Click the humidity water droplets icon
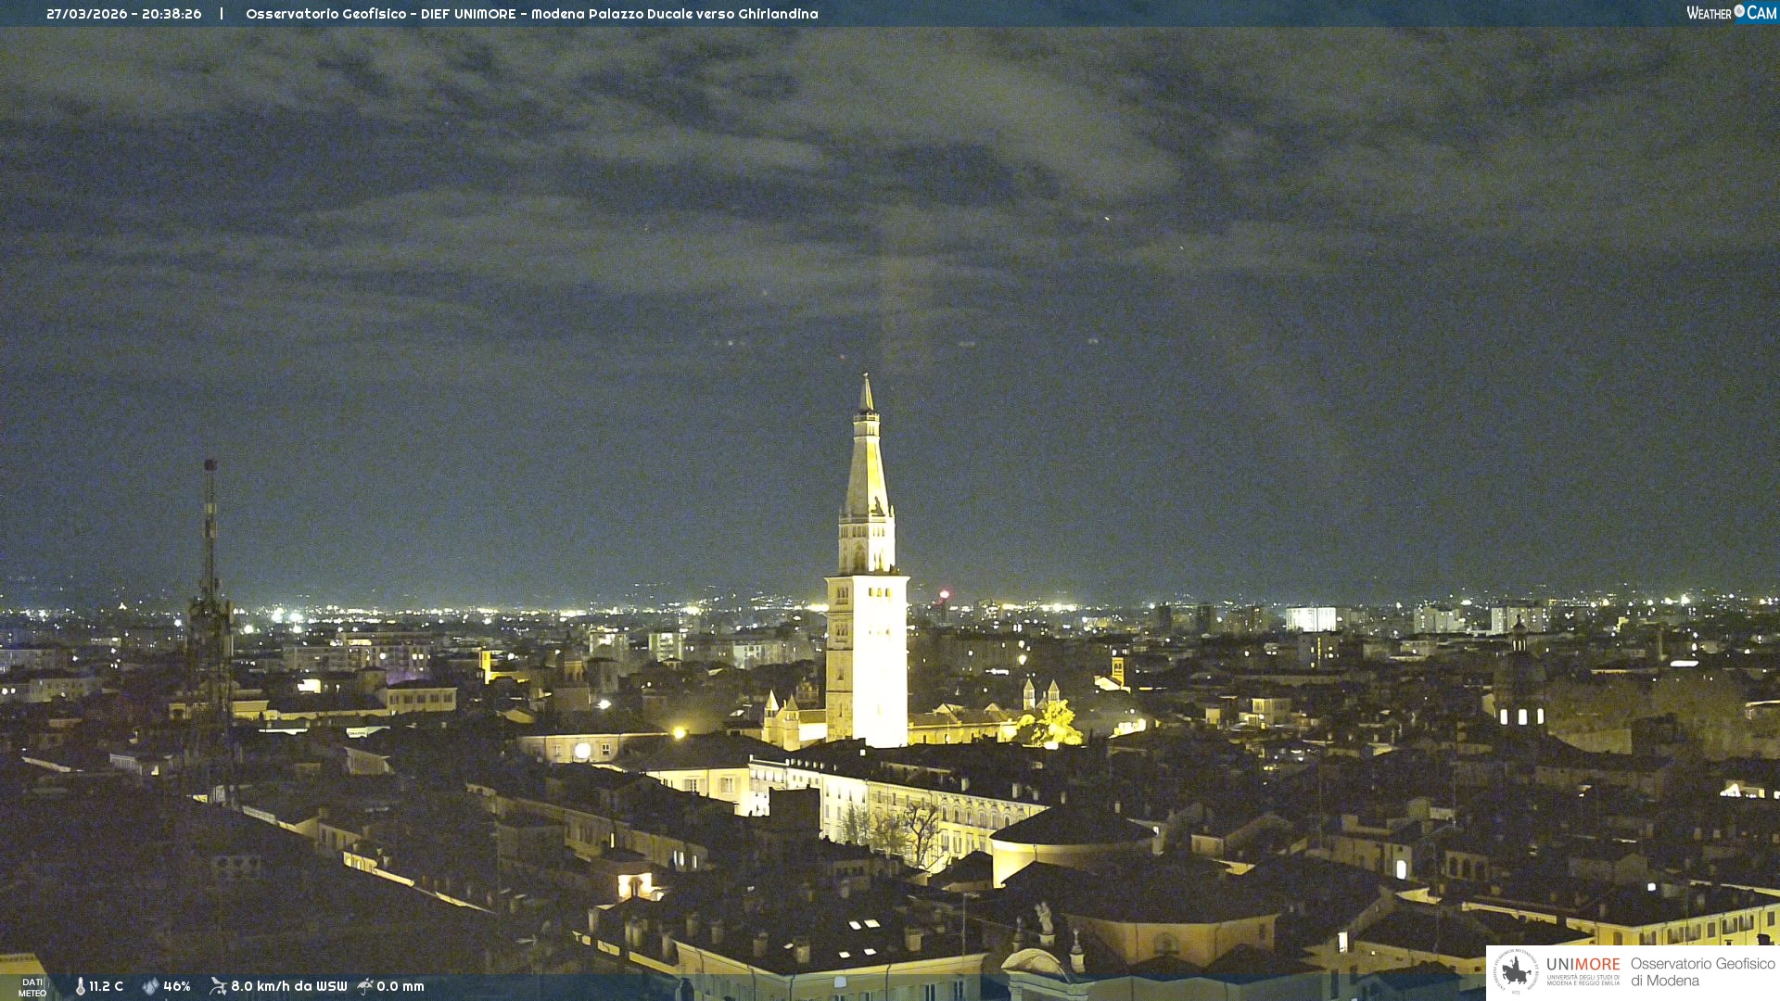Image resolution: width=1780 pixels, height=1001 pixels. pos(150,986)
